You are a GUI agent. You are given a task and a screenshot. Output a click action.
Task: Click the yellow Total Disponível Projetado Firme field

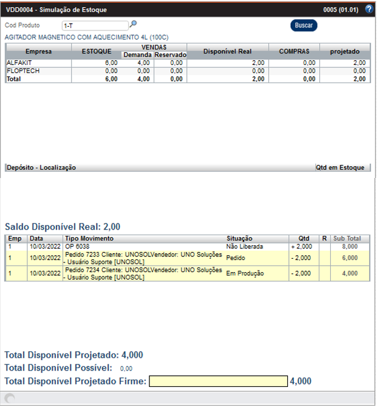click(219, 381)
